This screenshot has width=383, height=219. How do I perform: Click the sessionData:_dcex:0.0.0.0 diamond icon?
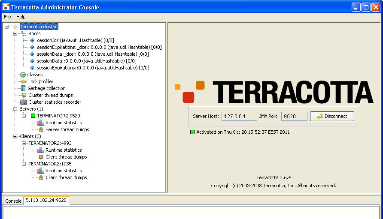point(32,54)
